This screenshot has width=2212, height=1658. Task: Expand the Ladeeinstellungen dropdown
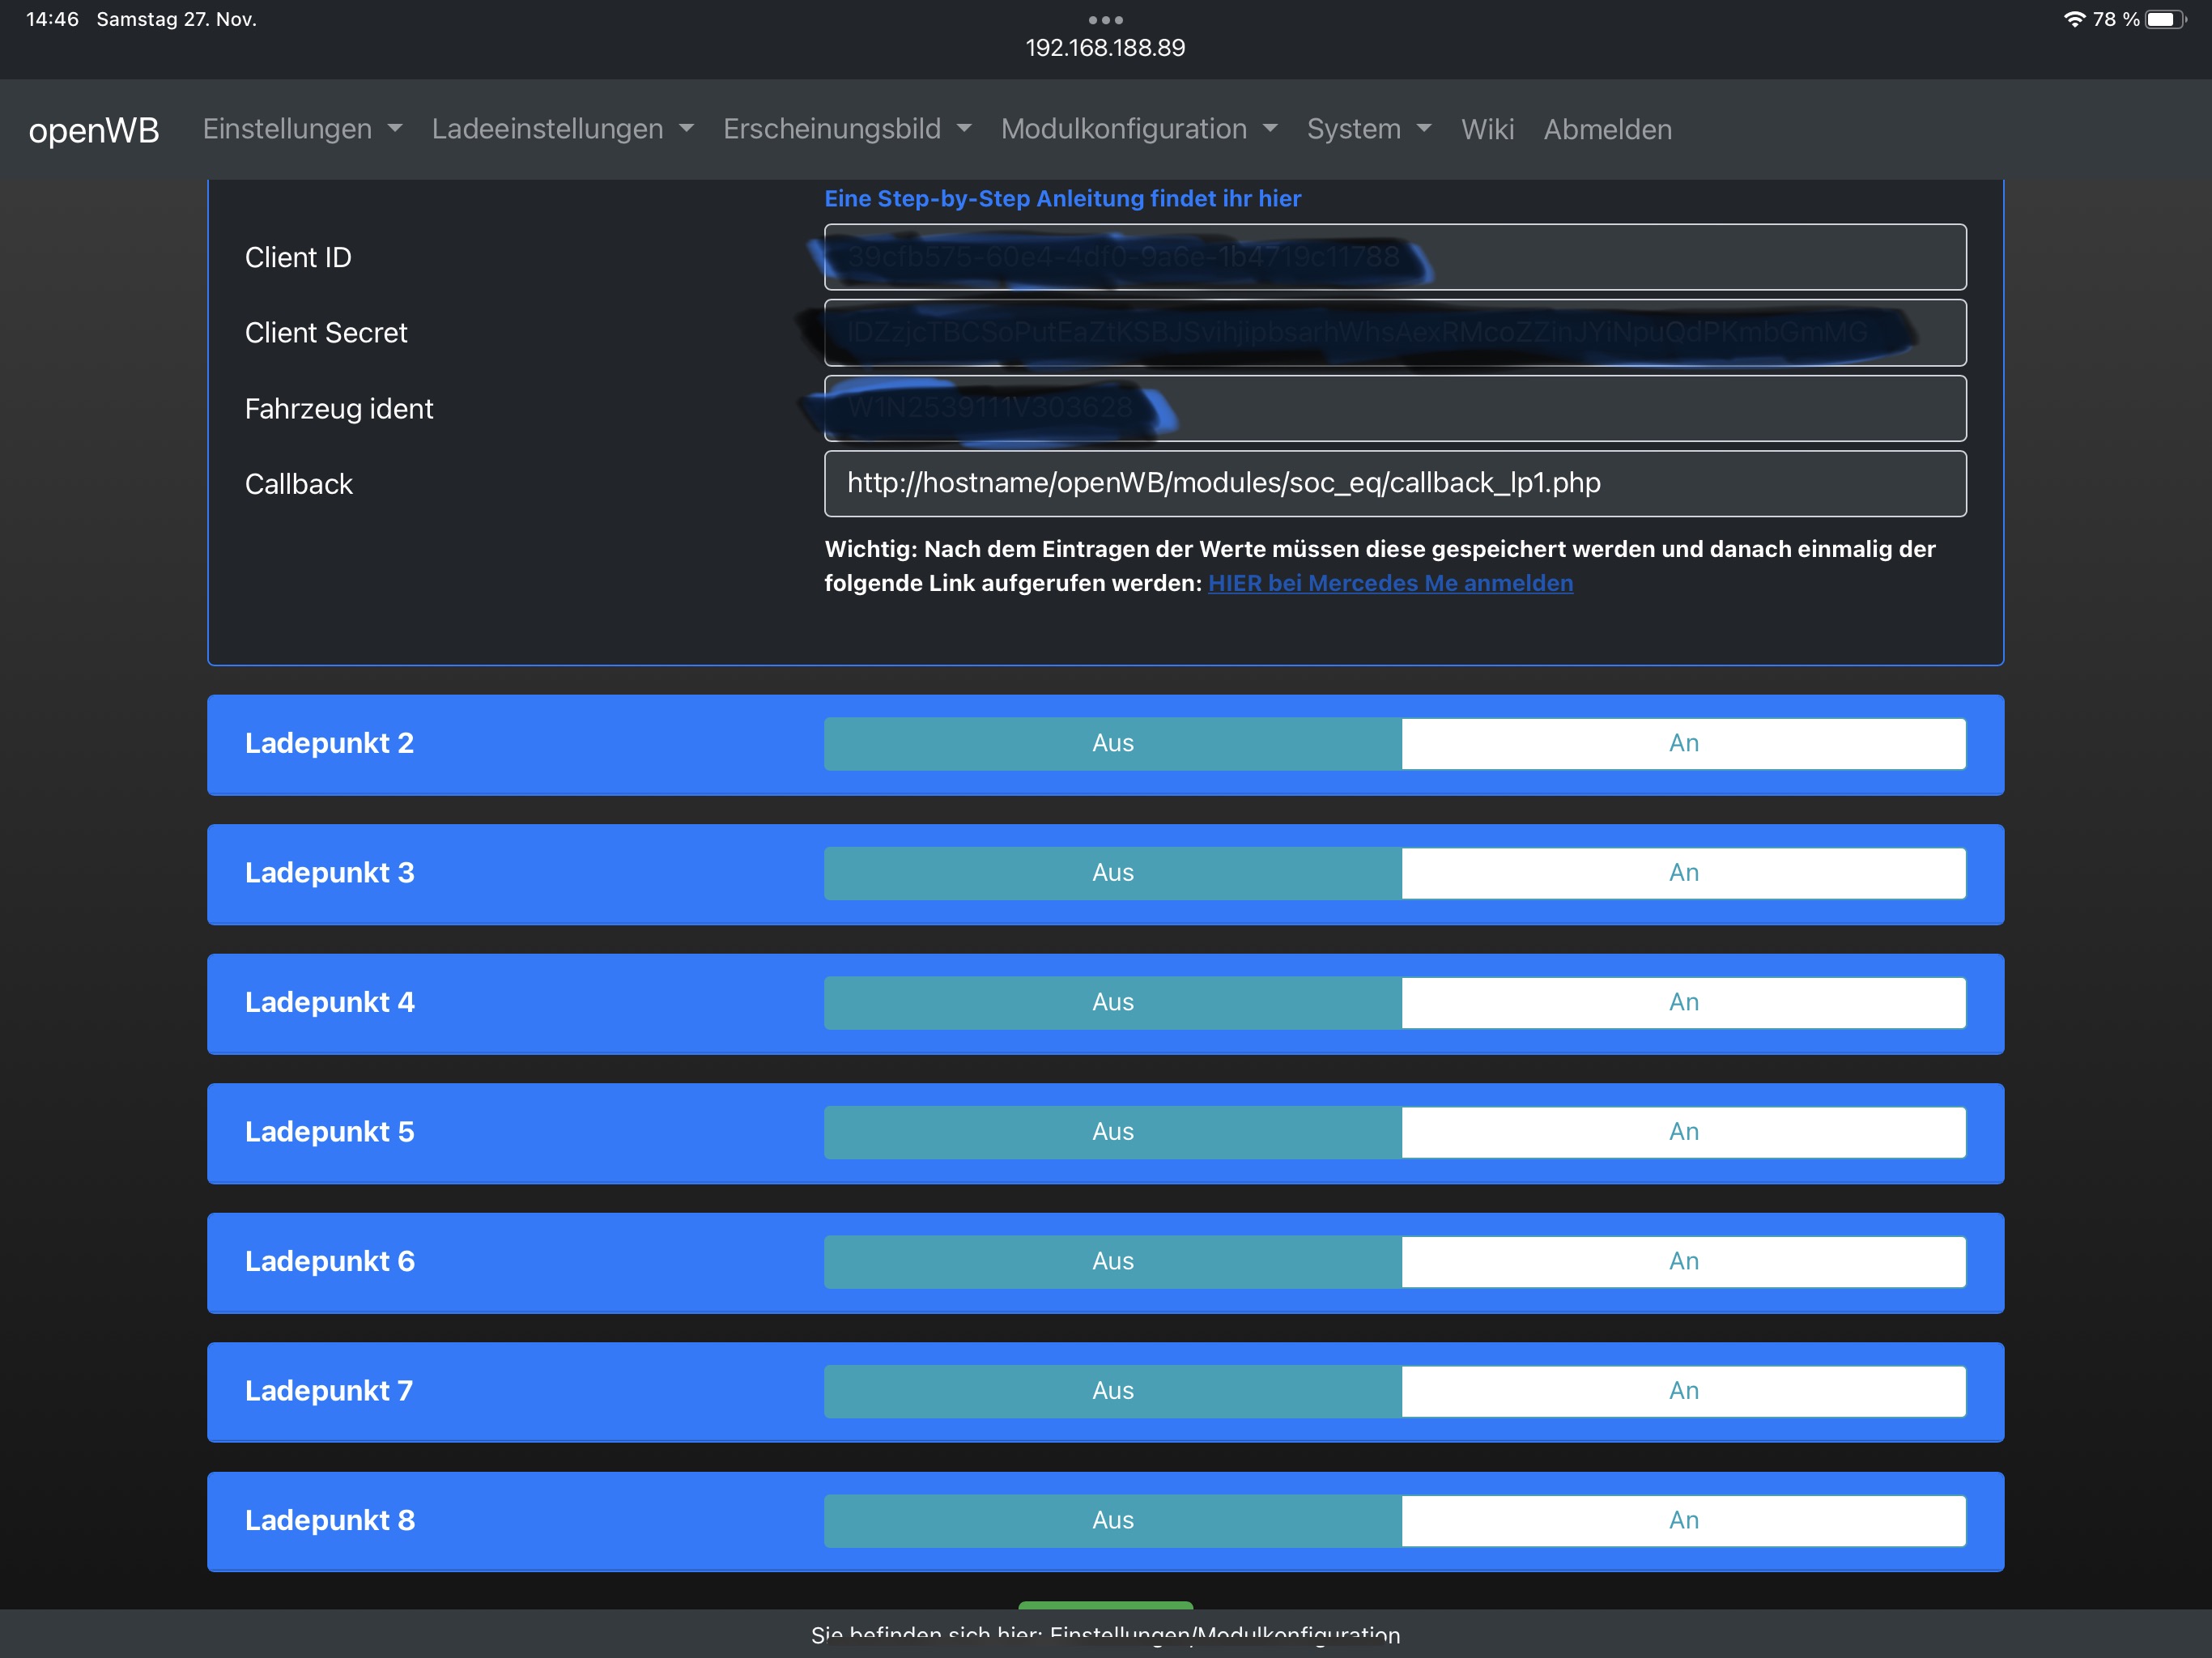pyautogui.click(x=562, y=129)
